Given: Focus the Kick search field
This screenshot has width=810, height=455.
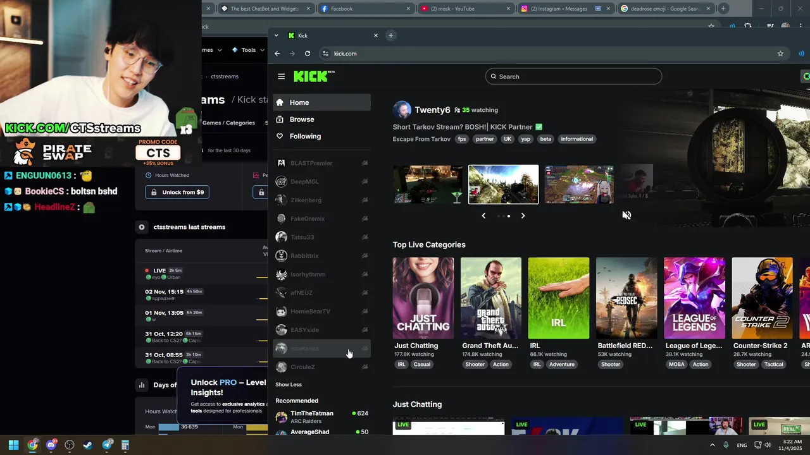Looking at the screenshot, I should point(573,76).
